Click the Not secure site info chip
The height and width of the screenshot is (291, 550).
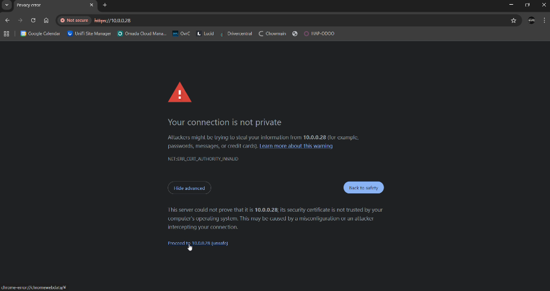[x=74, y=20]
